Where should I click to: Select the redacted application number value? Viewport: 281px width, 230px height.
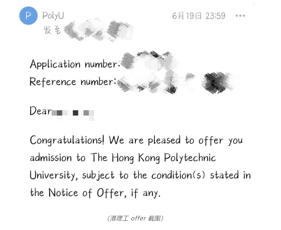tap(149, 62)
